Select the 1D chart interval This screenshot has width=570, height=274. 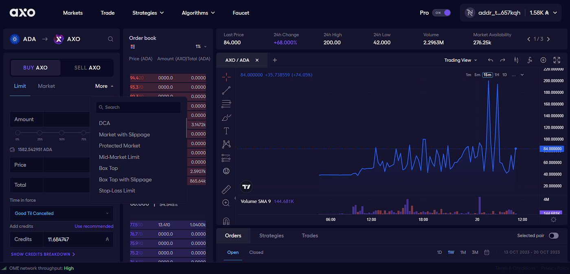pyautogui.click(x=504, y=75)
